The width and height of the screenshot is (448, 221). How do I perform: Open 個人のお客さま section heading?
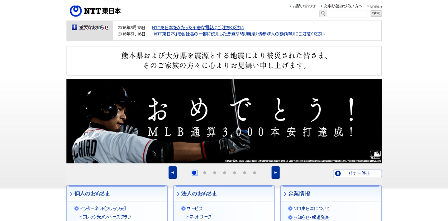point(92,194)
